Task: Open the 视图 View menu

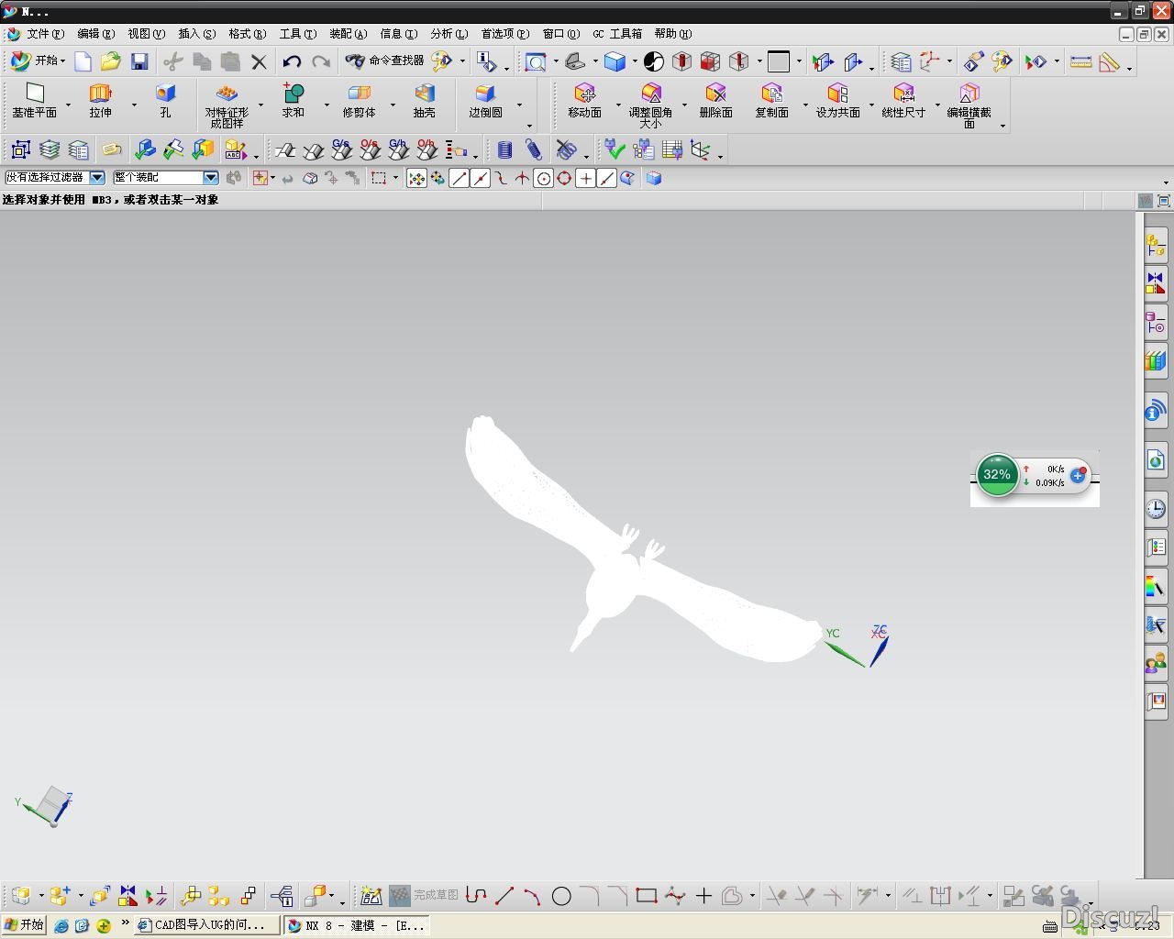Action: [x=146, y=34]
